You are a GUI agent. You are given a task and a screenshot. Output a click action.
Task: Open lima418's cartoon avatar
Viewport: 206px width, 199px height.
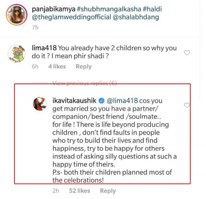click(x=16, y=54)
